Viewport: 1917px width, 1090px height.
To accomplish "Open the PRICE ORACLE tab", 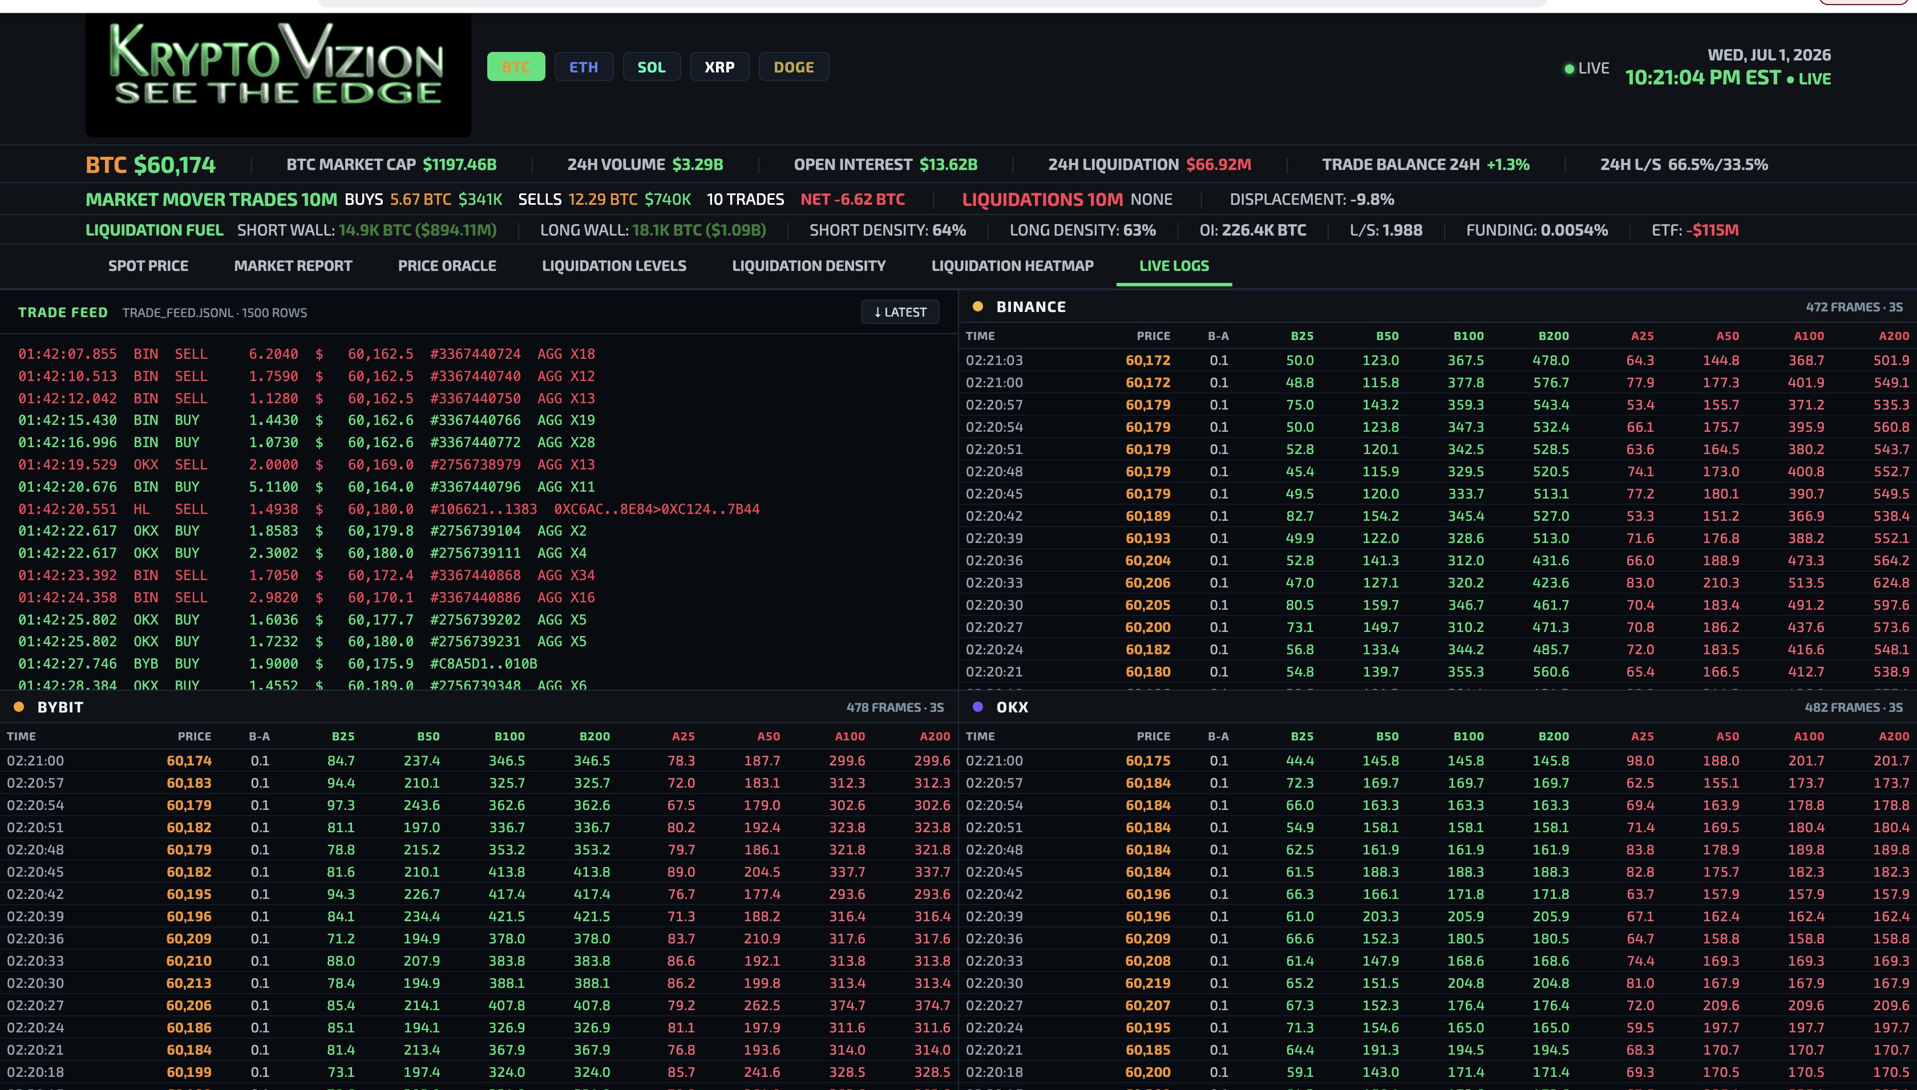I will tap(447, 266).
